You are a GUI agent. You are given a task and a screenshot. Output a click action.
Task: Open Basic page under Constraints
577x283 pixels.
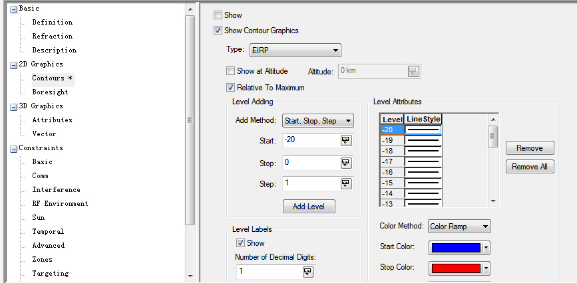click(43, 161)
